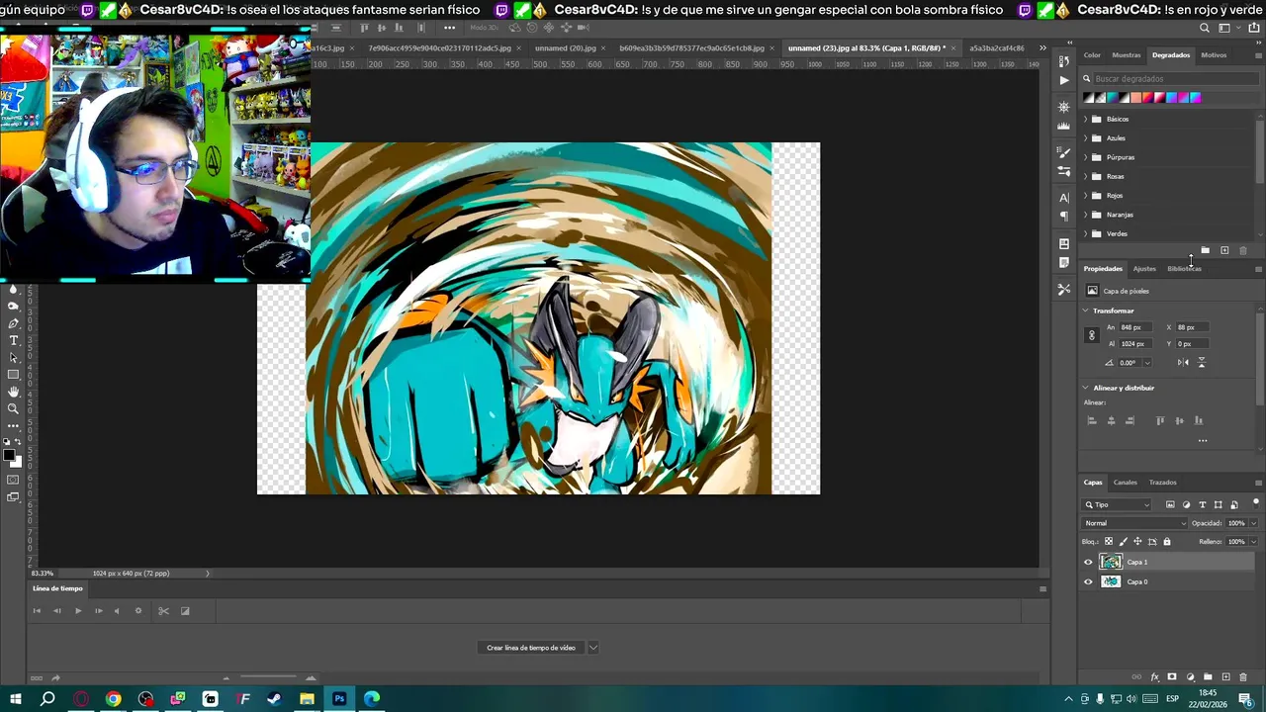Image resolution: width=1266 pixels, height=712 pixels.
Task: Switch to the Canales tab
Action: pyautogui.click(x=1126, y=483)
